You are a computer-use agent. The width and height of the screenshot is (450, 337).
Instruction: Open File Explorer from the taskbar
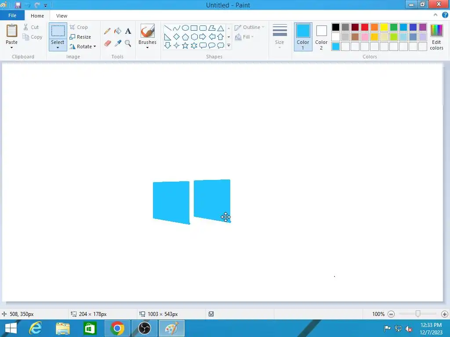click(62, 328)
